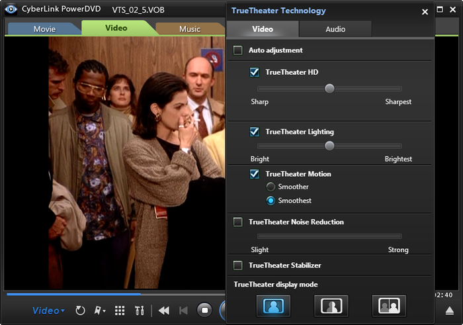Click the Strong label of Noise Reduction
The image size is (463, 325).
398,250
